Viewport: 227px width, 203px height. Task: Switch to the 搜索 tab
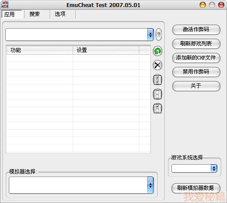34,14
